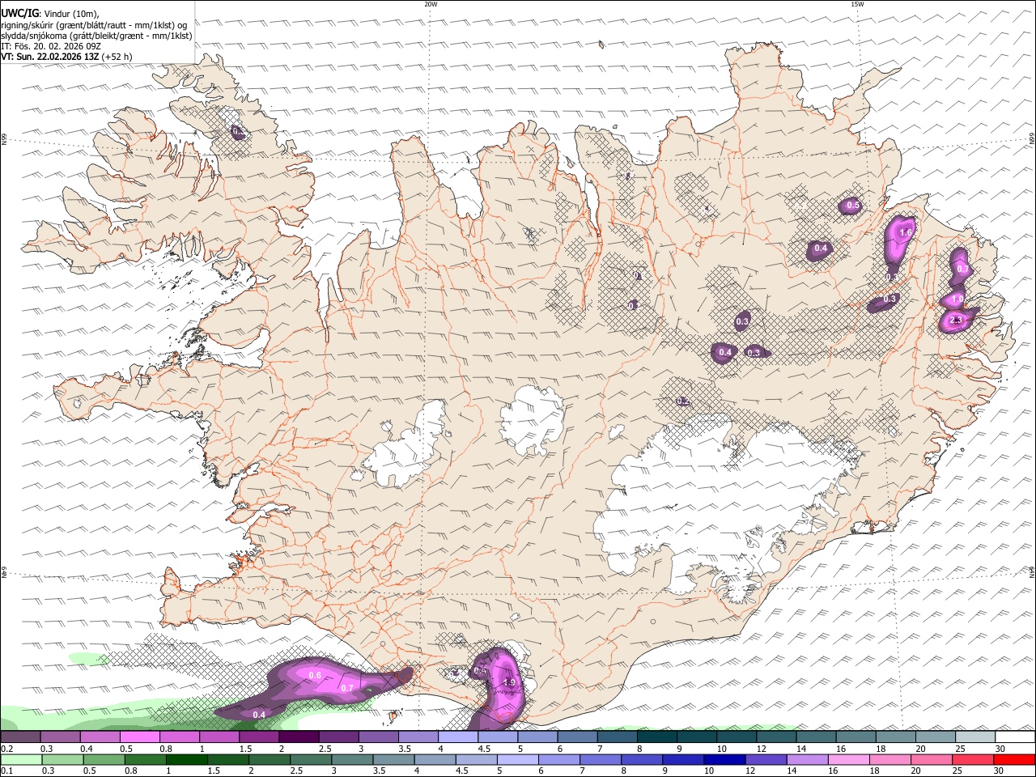Click the Hofsjökull glacier in central Iceland
The width and height of the screenshot is (1036, 777).
click(532, 419)
